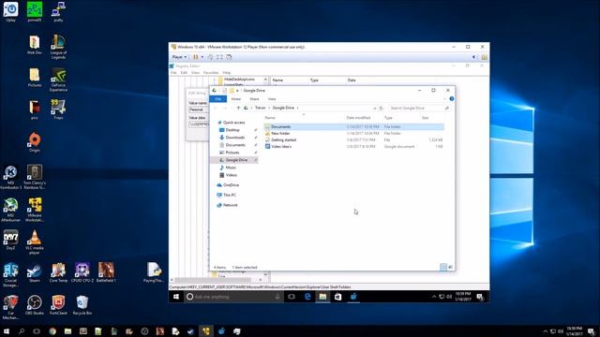Click the VMware library icon at toolbar right end
This screenshot has height=337, width=600.
pos(484,57)
